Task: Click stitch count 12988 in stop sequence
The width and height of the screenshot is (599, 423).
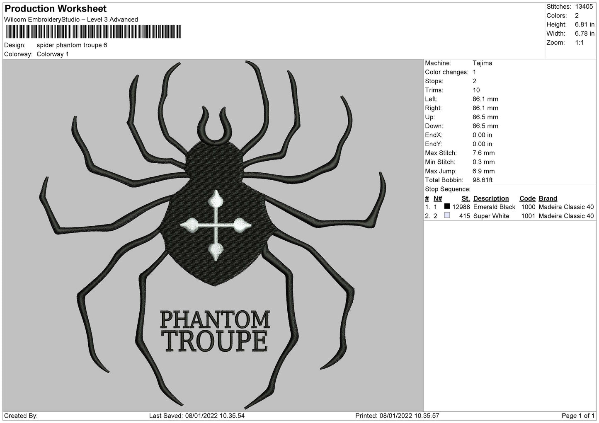Action: point(461,207)
